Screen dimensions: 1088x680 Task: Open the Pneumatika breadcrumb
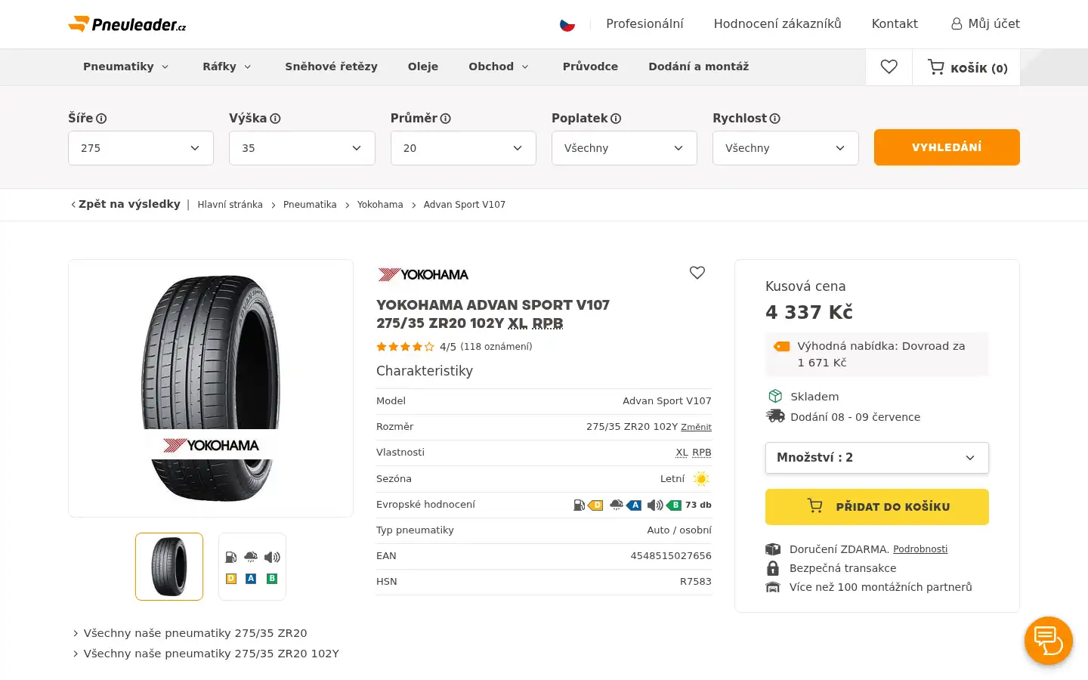point(310,205)
